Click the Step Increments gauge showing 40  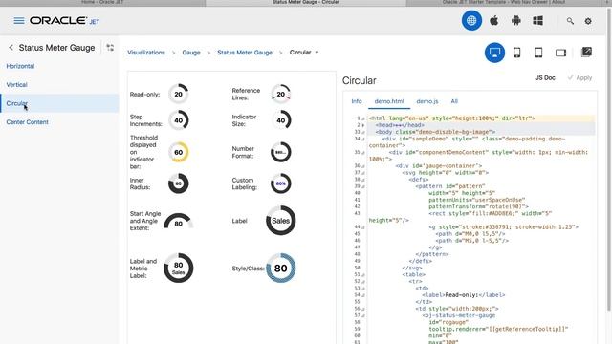click(x=179, y=120)
